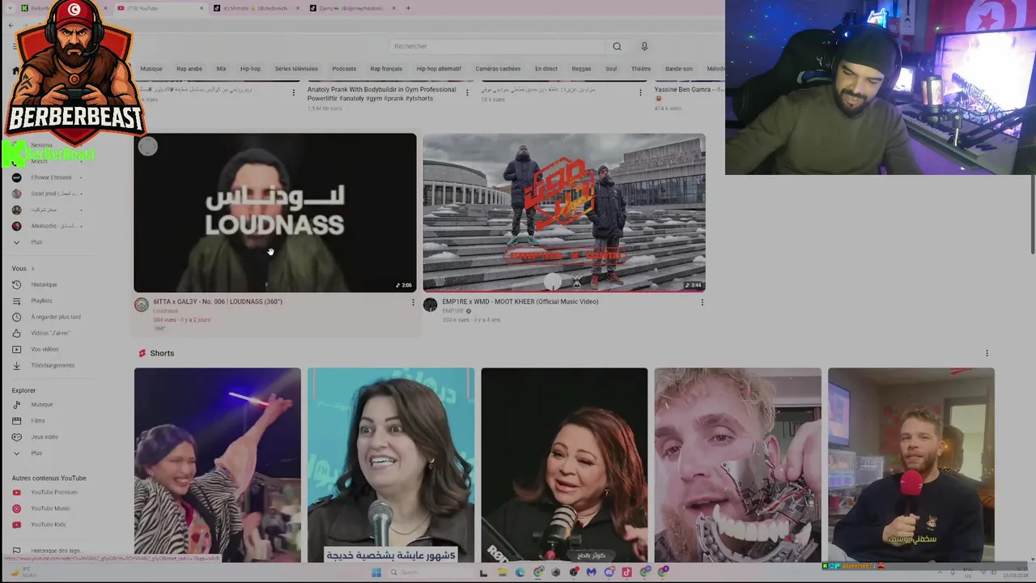The height and width of the screenshot is (583, 1036).
Task: Open the Windows Start menu
Action: tap(376, 572)
